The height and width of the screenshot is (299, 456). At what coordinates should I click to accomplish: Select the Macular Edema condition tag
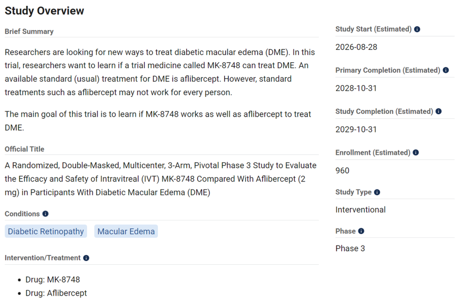click(x=126, y=231)
